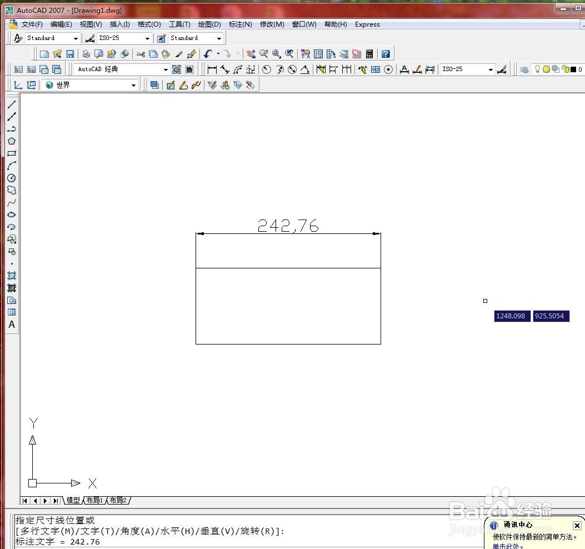Click the black layer color swatch
Image resolution: width=585 pixels, height=549 pixels.
click(573, 69)
